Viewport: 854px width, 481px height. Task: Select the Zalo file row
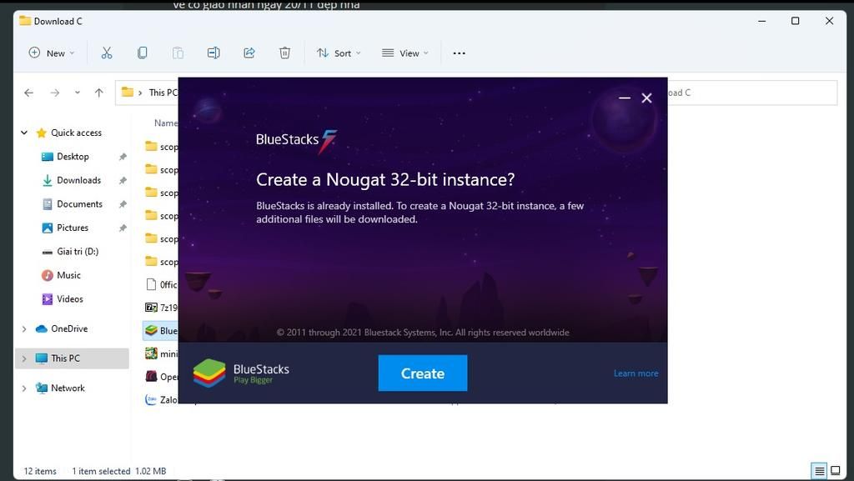(x=161, y=399)
